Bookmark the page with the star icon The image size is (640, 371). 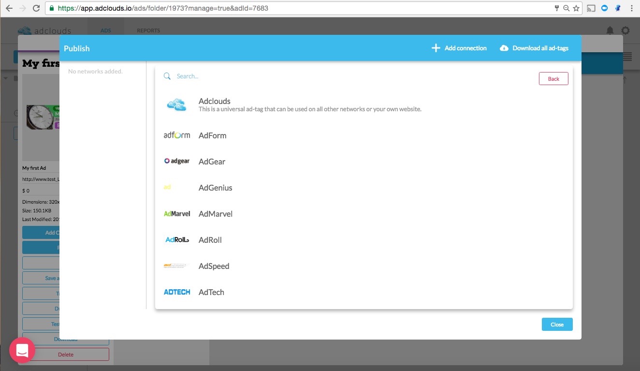pos(576,8)
